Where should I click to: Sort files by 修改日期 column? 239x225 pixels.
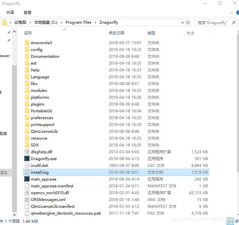117,33
